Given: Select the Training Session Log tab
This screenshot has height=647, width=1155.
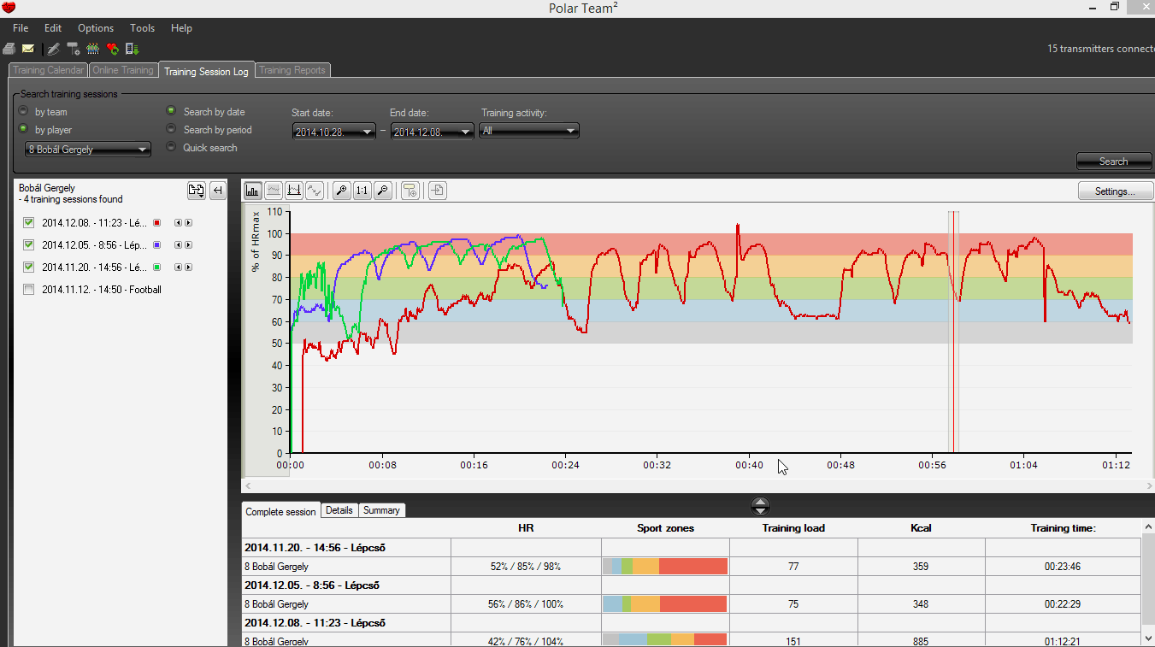Looking at the screenshot, I should coord(206,71).
